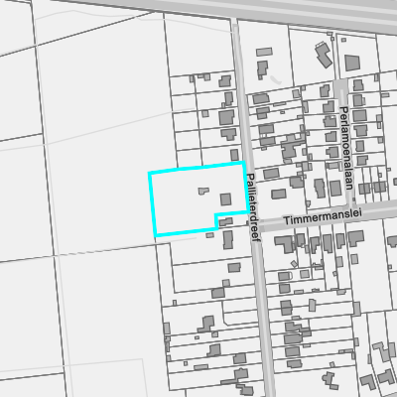Select the building in the cyan parcel's notch
The width and height of the screenshot is (397, 397).
[x=225, y=221]
